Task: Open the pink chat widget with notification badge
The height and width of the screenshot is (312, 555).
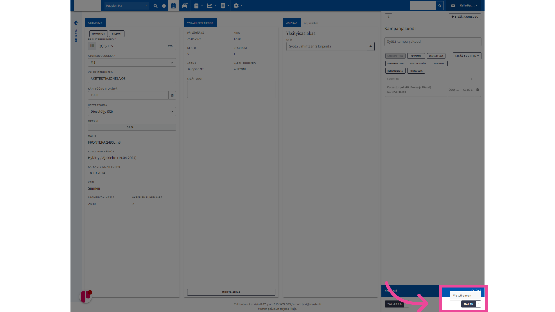Action: click(x=86, y=296)
